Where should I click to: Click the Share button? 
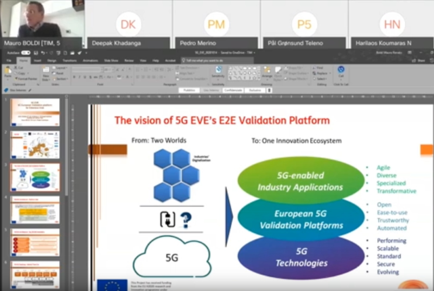[419, 61]
